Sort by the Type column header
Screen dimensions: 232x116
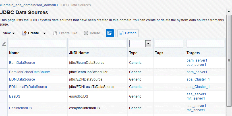tap(133, 53)
